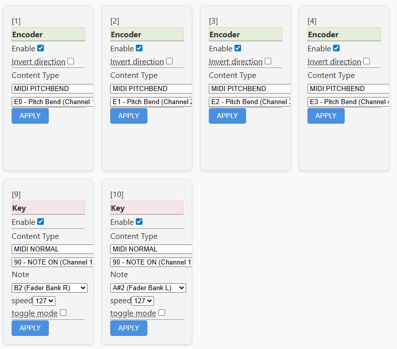397x349 pixels.
Task: Uncheck Enable for Encoder 1
Action: [41, 48]
